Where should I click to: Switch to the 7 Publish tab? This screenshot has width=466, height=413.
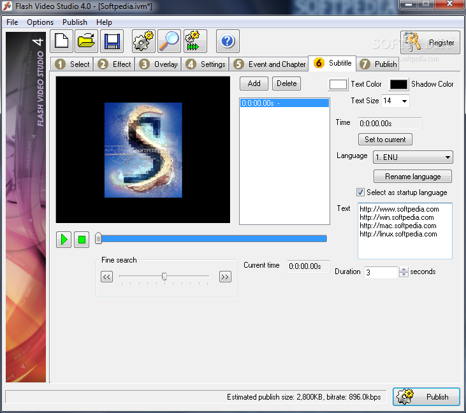pos(377,64)
